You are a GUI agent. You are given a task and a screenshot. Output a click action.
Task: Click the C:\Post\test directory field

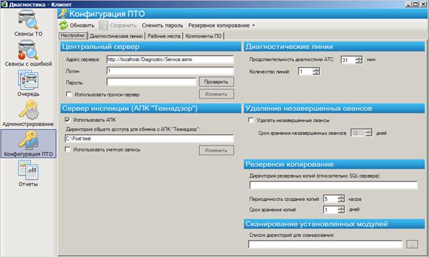click(149, 139)
